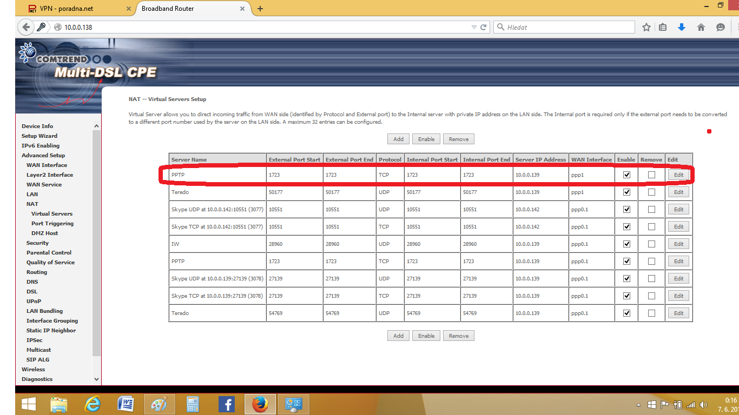The height and width of the screenshot is (415, 739).
Task: Click the volume icon in system tray
Action: [703, 405]
